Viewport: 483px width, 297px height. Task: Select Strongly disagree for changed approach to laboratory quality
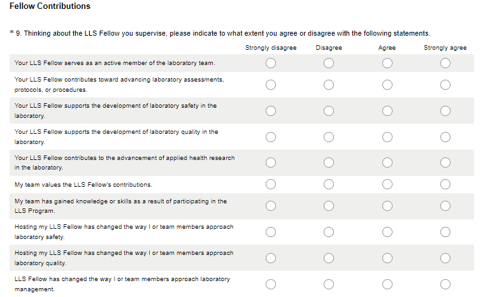click(271, 258)
